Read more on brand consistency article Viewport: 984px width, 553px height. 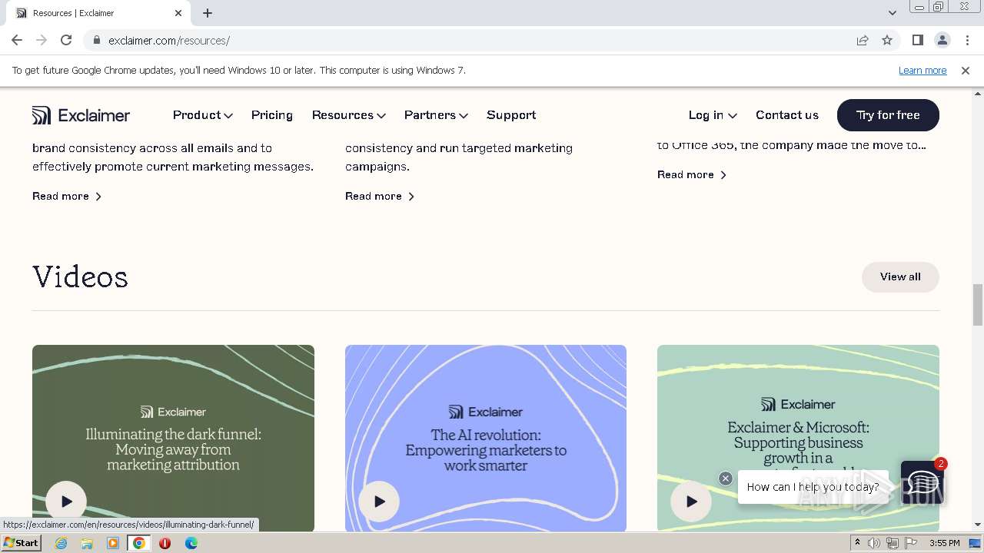click(67, 197)
